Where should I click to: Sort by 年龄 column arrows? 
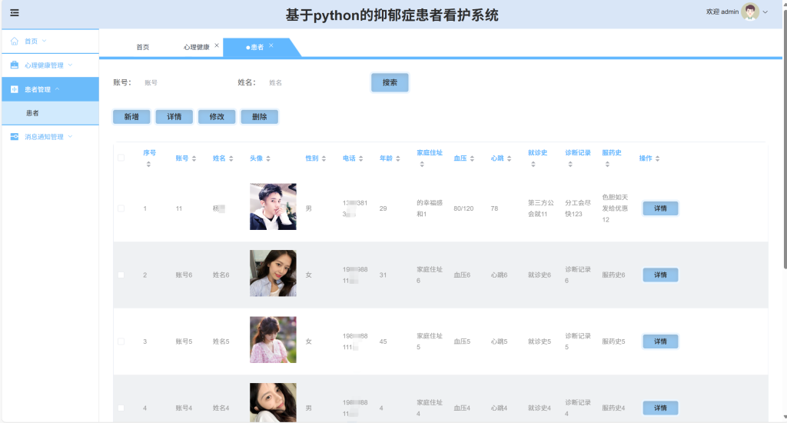pos(398,158)
